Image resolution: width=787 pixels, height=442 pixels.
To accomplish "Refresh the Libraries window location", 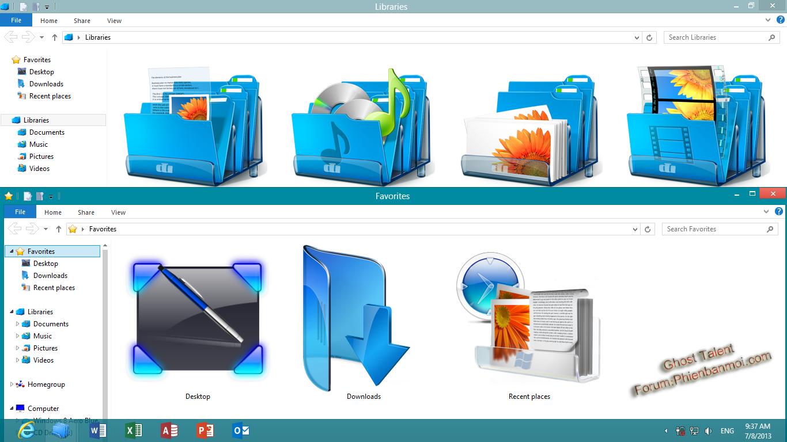I will (649, 37).
